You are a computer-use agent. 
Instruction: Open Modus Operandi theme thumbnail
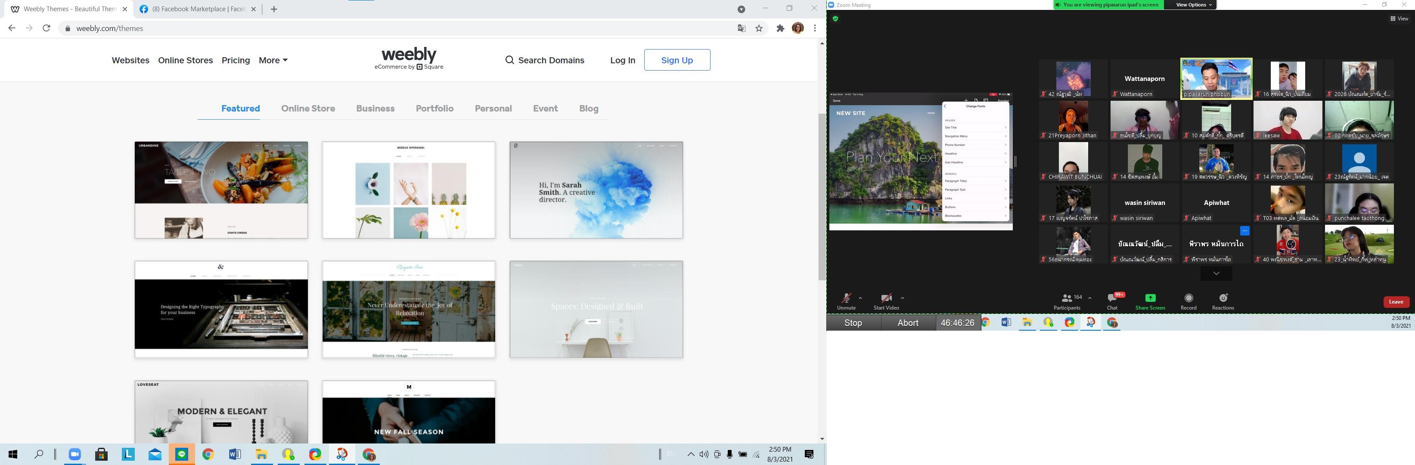tap(409, 190)
